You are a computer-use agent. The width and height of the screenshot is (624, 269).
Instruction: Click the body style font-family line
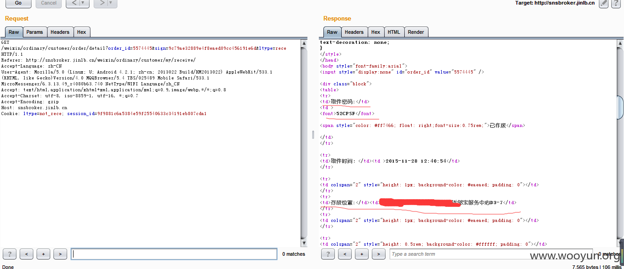(364, 66)
